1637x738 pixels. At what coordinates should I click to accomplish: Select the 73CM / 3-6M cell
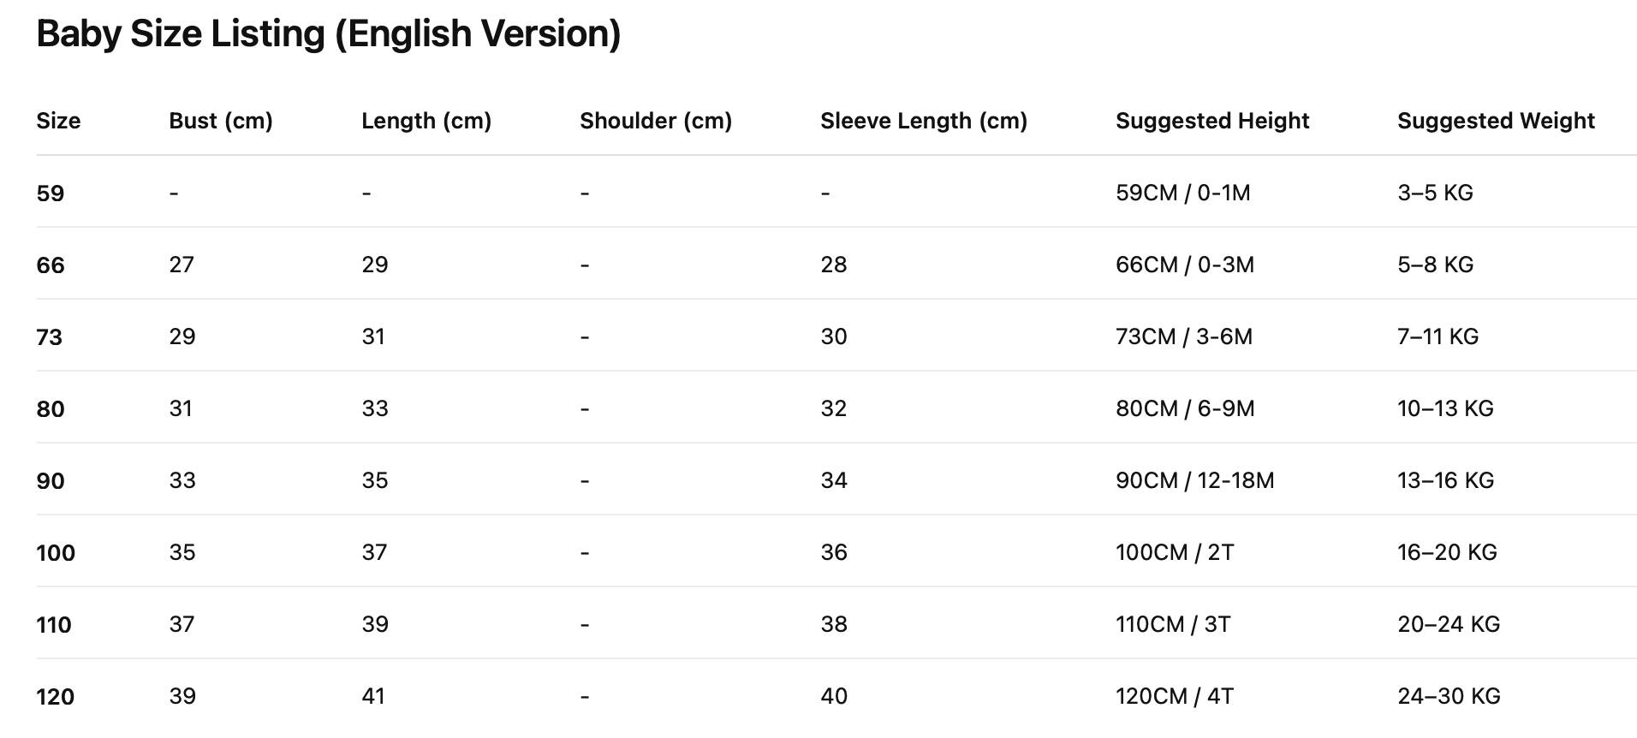(1183, 336)
